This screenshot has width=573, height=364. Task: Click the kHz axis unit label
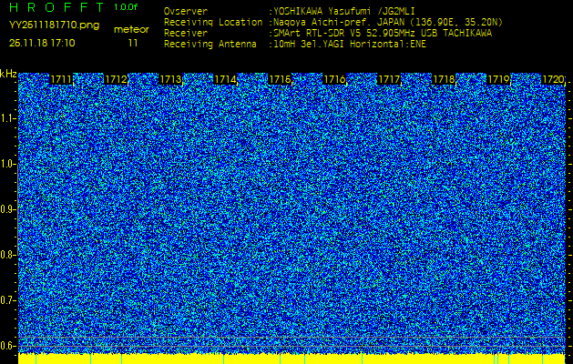(x=8, y=74)
